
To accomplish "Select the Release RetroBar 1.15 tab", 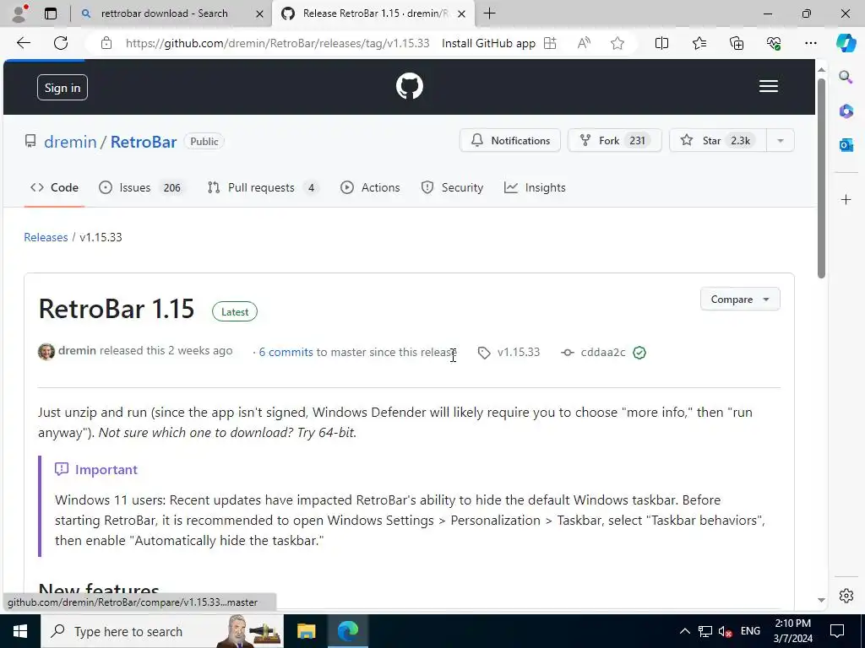I will 374,13.
